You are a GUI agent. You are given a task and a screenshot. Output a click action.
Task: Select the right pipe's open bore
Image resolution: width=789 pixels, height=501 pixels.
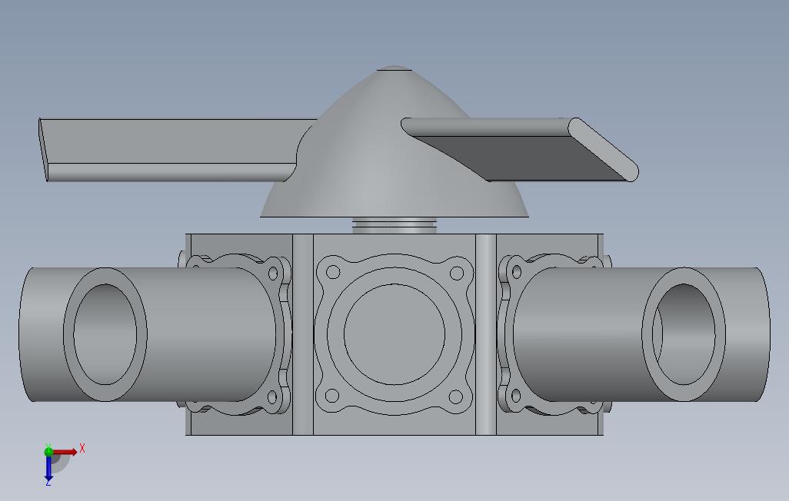coord(684,334)
